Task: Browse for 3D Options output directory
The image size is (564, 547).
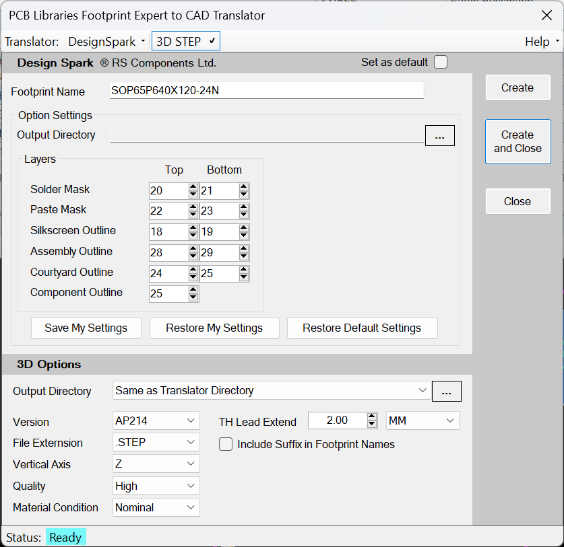Action: [x=446, y=391]
